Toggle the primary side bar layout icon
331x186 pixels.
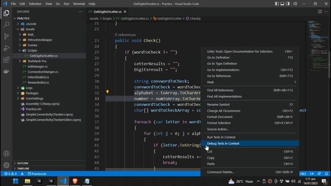coord(277,4)
